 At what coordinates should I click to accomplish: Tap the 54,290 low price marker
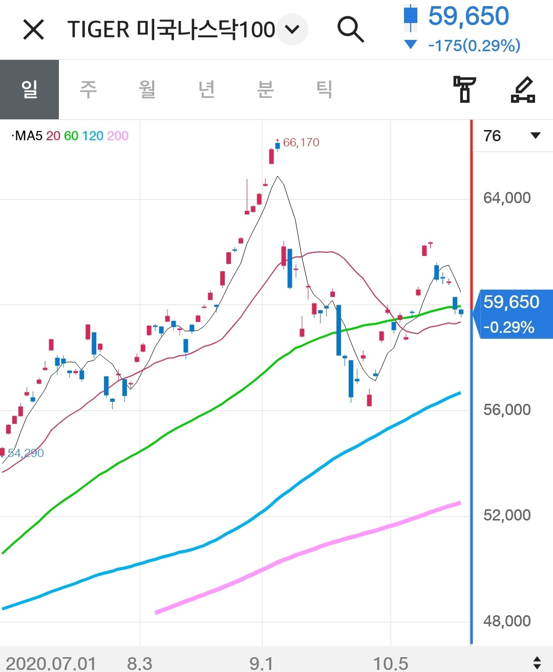click(26, 453)
